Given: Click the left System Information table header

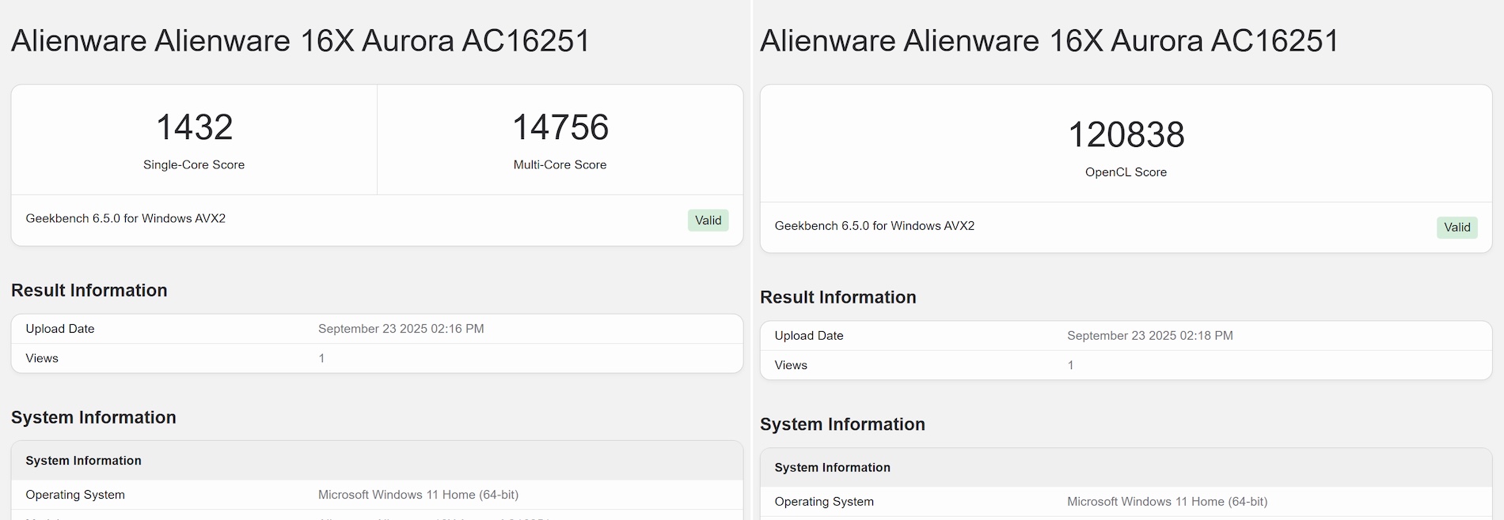Looking at the screenshot, I should tap(377, 461).
